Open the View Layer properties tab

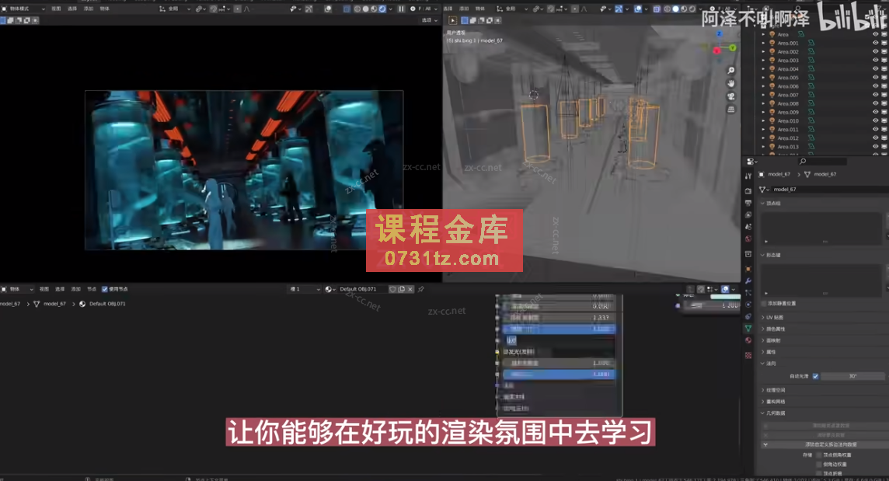click(748, 215)
